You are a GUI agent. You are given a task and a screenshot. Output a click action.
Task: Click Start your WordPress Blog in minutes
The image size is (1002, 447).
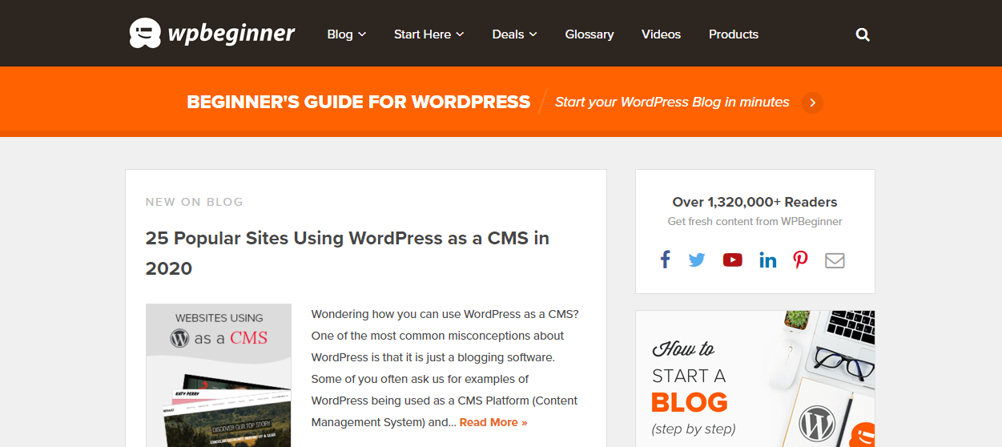[672, 102]
